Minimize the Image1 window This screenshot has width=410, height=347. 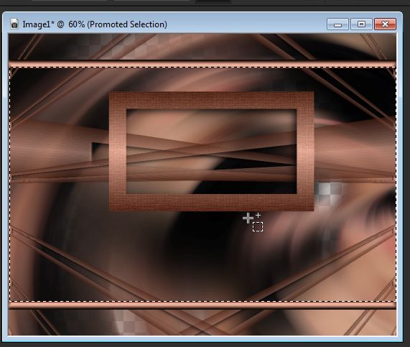(x=337, y=24)
